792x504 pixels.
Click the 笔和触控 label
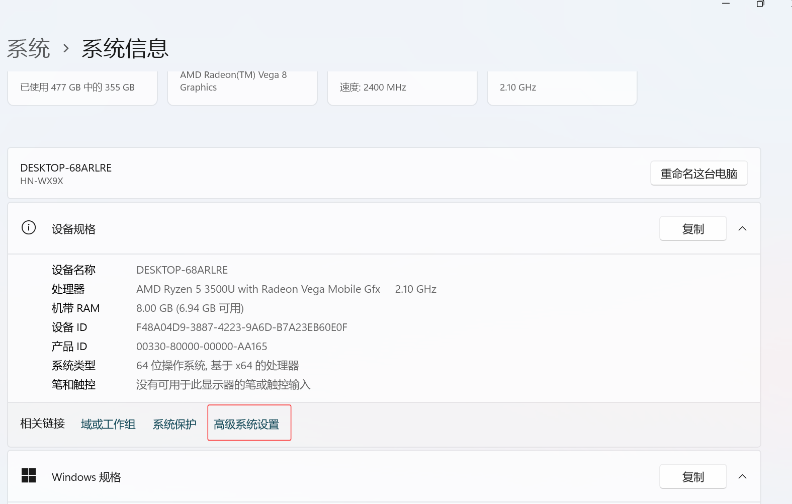73,385
